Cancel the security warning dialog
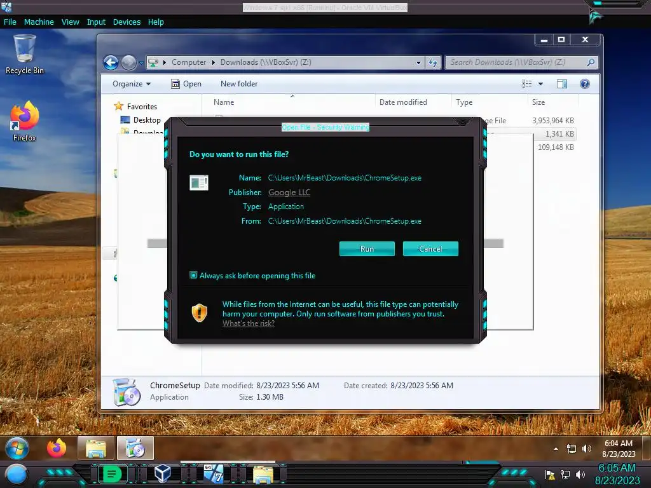 430,248
